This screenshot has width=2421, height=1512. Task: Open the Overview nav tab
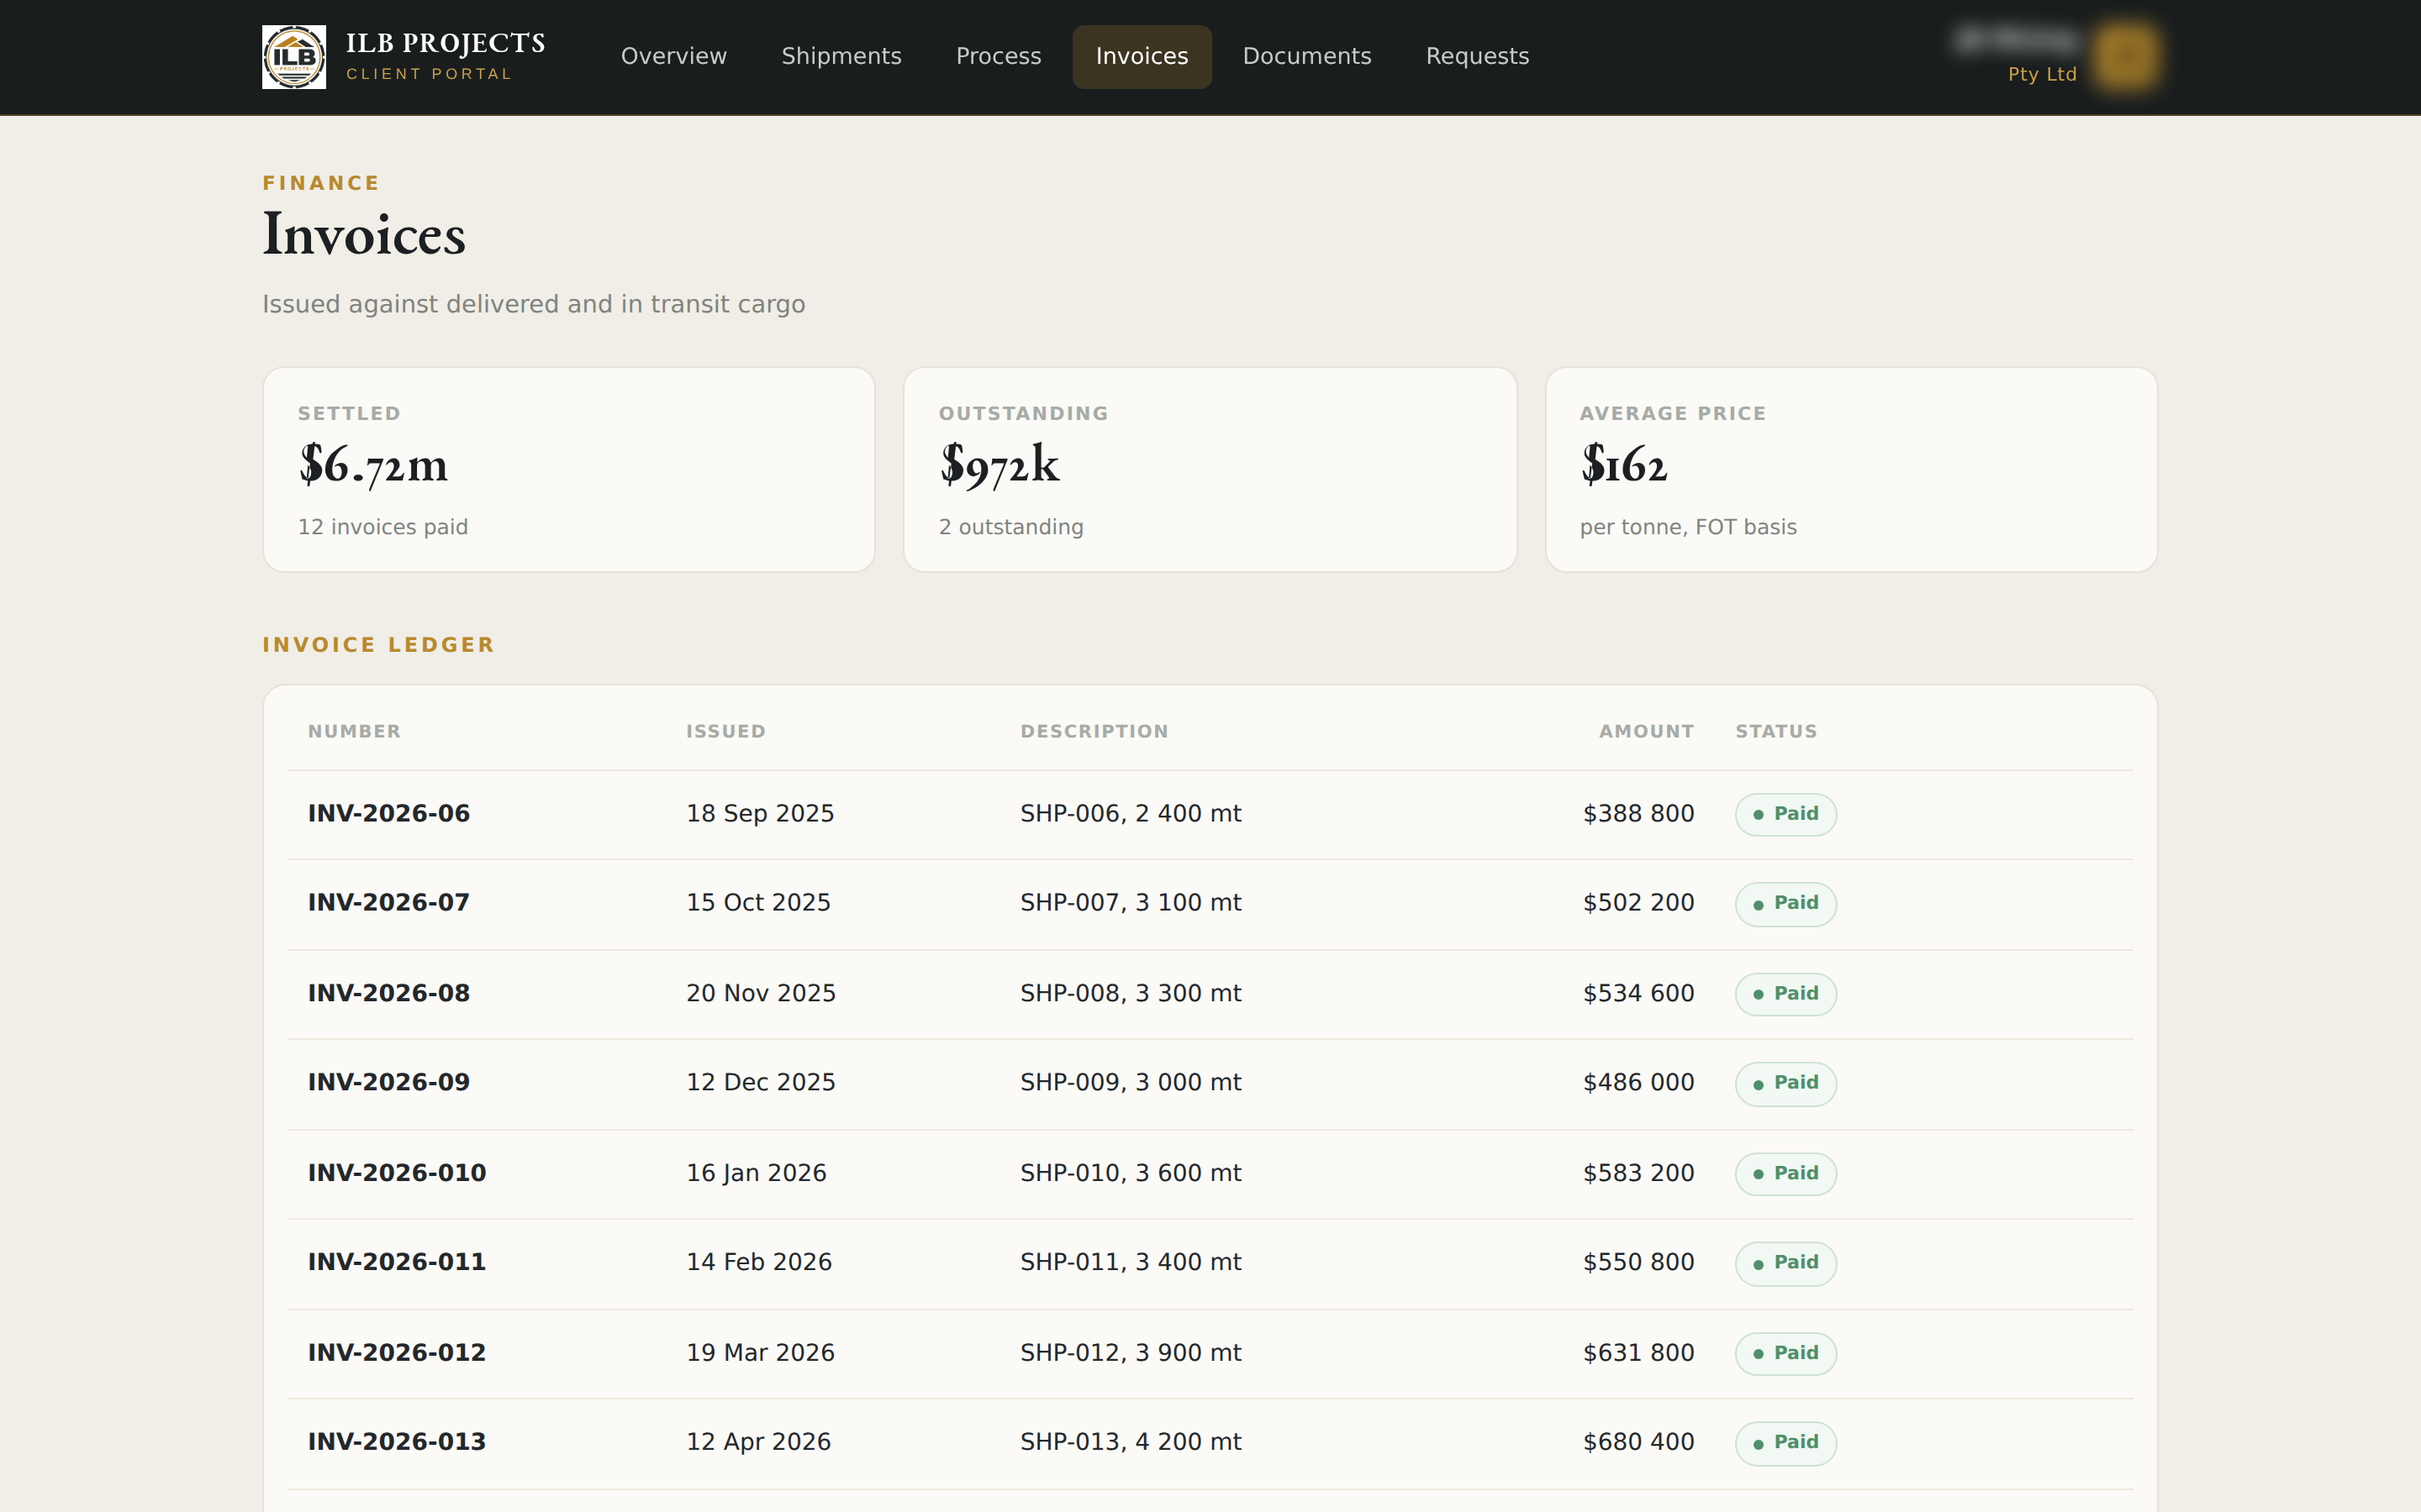pyautogui.click(x=673, y=56)
